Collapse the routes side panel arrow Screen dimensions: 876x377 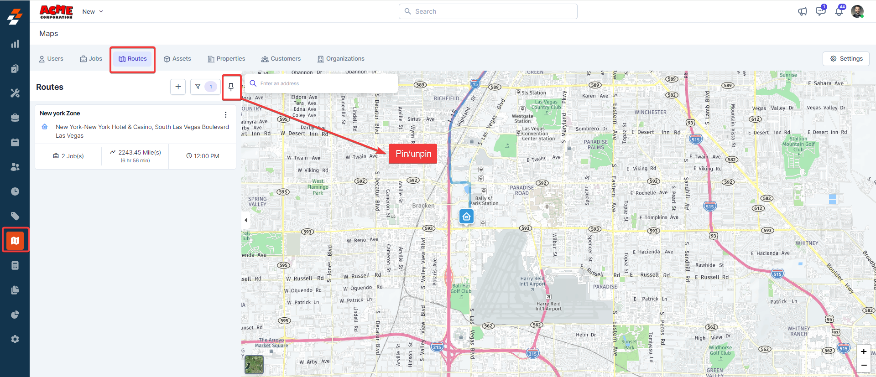246,220
